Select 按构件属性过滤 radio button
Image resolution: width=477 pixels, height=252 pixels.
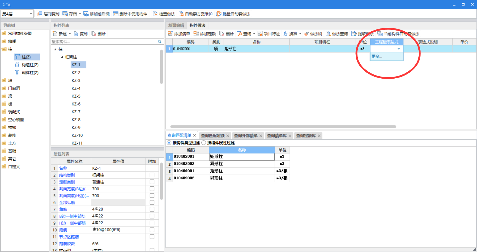pos(204,143)
